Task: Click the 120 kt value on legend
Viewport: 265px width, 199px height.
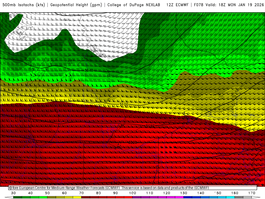Action: click(x=167, y=193)
